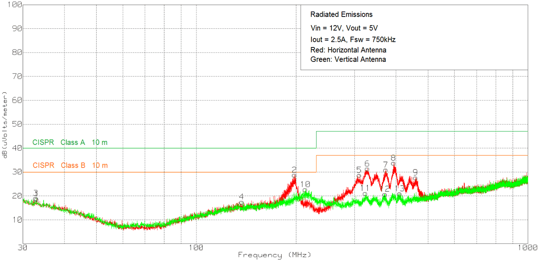Click peak marker 8 on the red trace
540x263 pixels.
[393, 164]
